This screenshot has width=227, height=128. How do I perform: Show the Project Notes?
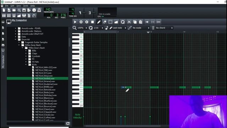[x=29, y=16]
